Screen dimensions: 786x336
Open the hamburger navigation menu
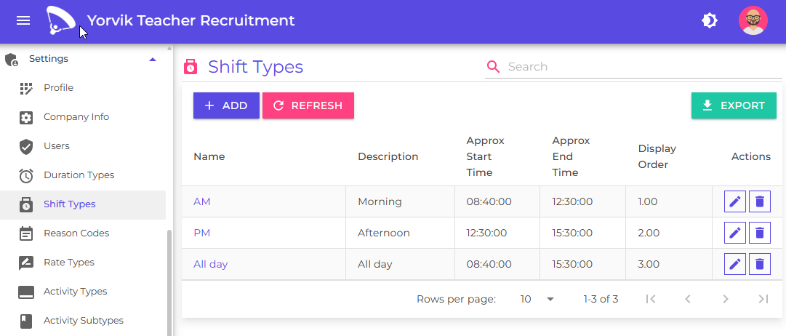coord(23,20)
